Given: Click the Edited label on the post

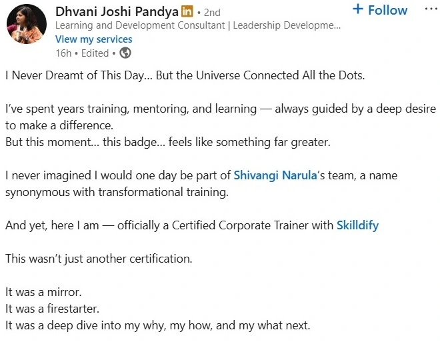Looking at the screenshot, I should tap(95, 53).
